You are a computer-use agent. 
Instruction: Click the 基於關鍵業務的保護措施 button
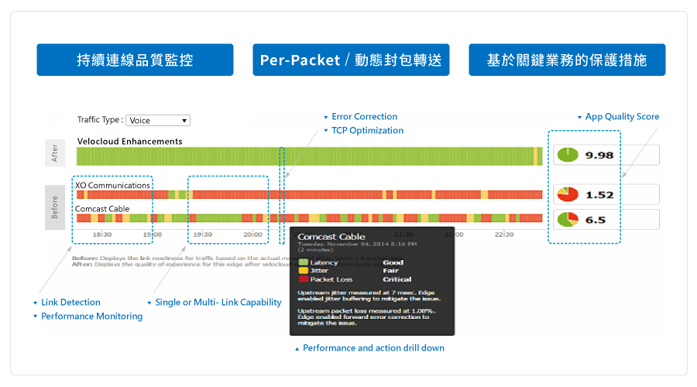pos(567,60)
